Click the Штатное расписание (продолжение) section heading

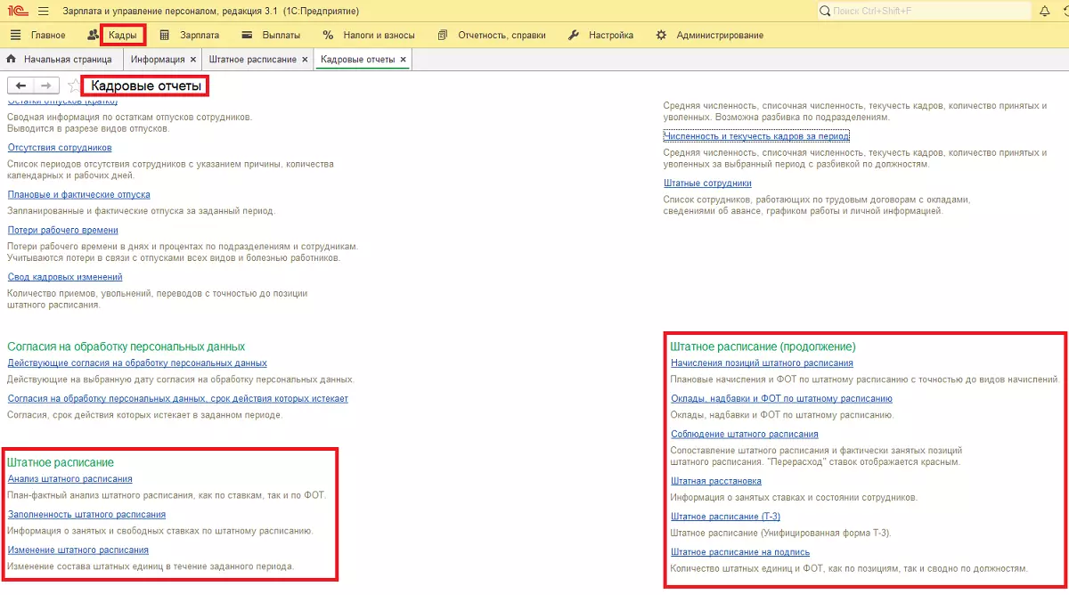pyautogui.click(x=763, y=346)
